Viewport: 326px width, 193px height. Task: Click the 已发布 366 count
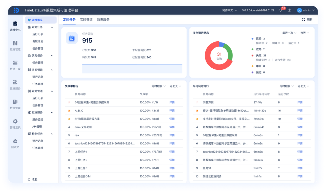89,50
